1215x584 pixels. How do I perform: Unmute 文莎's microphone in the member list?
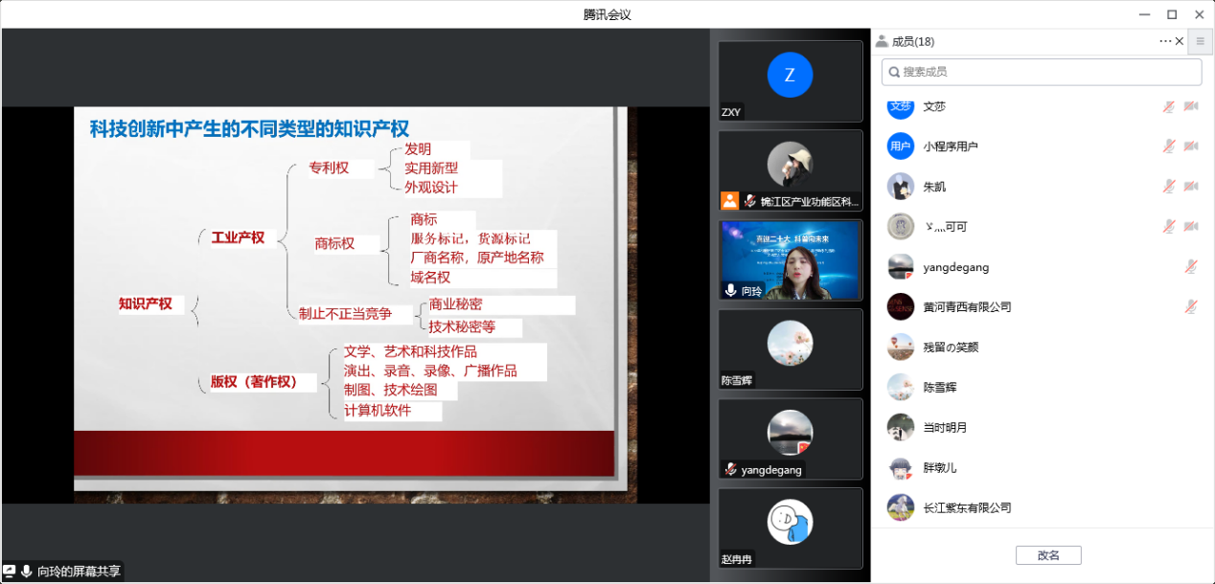click(x=1168, y=107)
